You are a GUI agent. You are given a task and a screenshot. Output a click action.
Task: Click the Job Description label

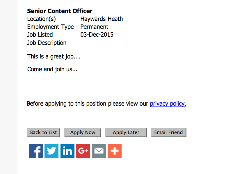coord(47,43)
